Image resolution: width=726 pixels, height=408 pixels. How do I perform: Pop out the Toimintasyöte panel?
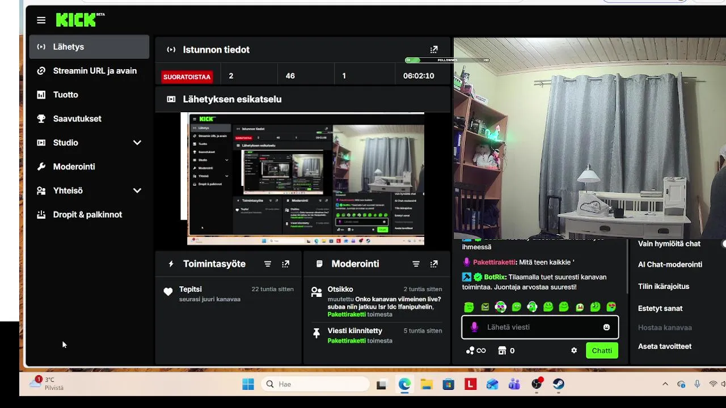tap(286, 264)
